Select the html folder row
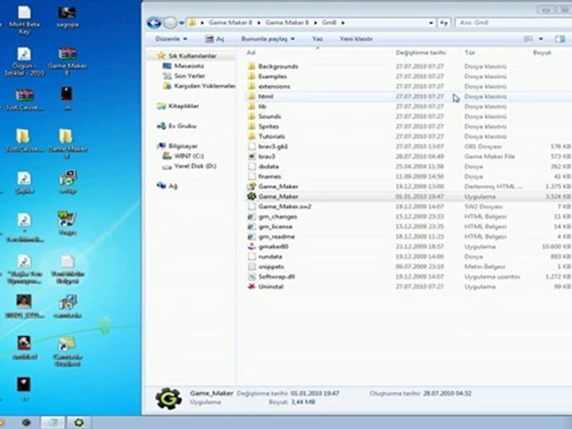 coord(409,97)
